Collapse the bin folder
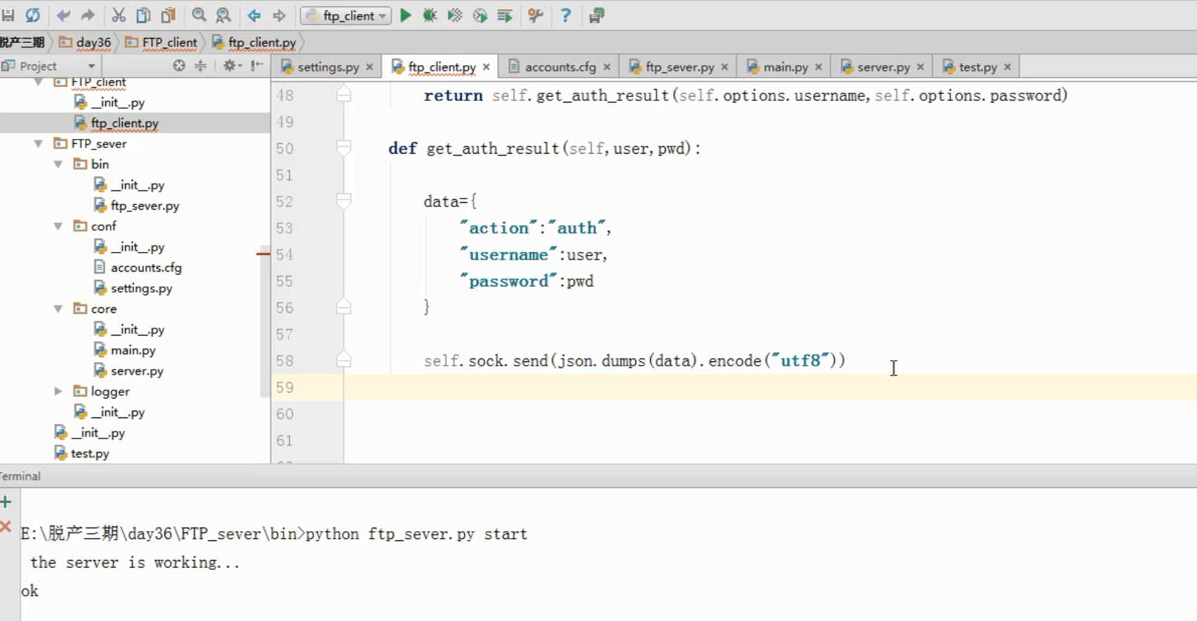The width and height of the screenshot is (1197, 621). (x=58, y=164)
